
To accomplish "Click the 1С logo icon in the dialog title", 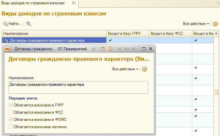I will 8,49.
